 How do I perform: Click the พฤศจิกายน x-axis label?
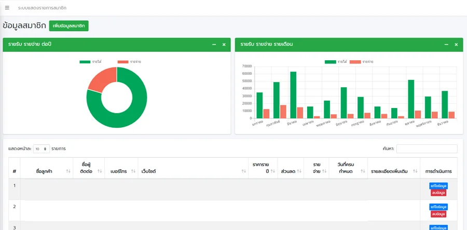click(424, 125)
